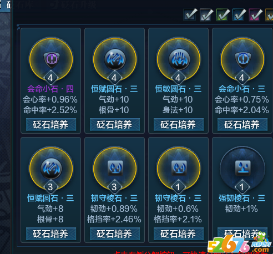Select the level 3 韧守棱石·三 stone icon
The image size is (273, 254).
(x=115, y=169)
